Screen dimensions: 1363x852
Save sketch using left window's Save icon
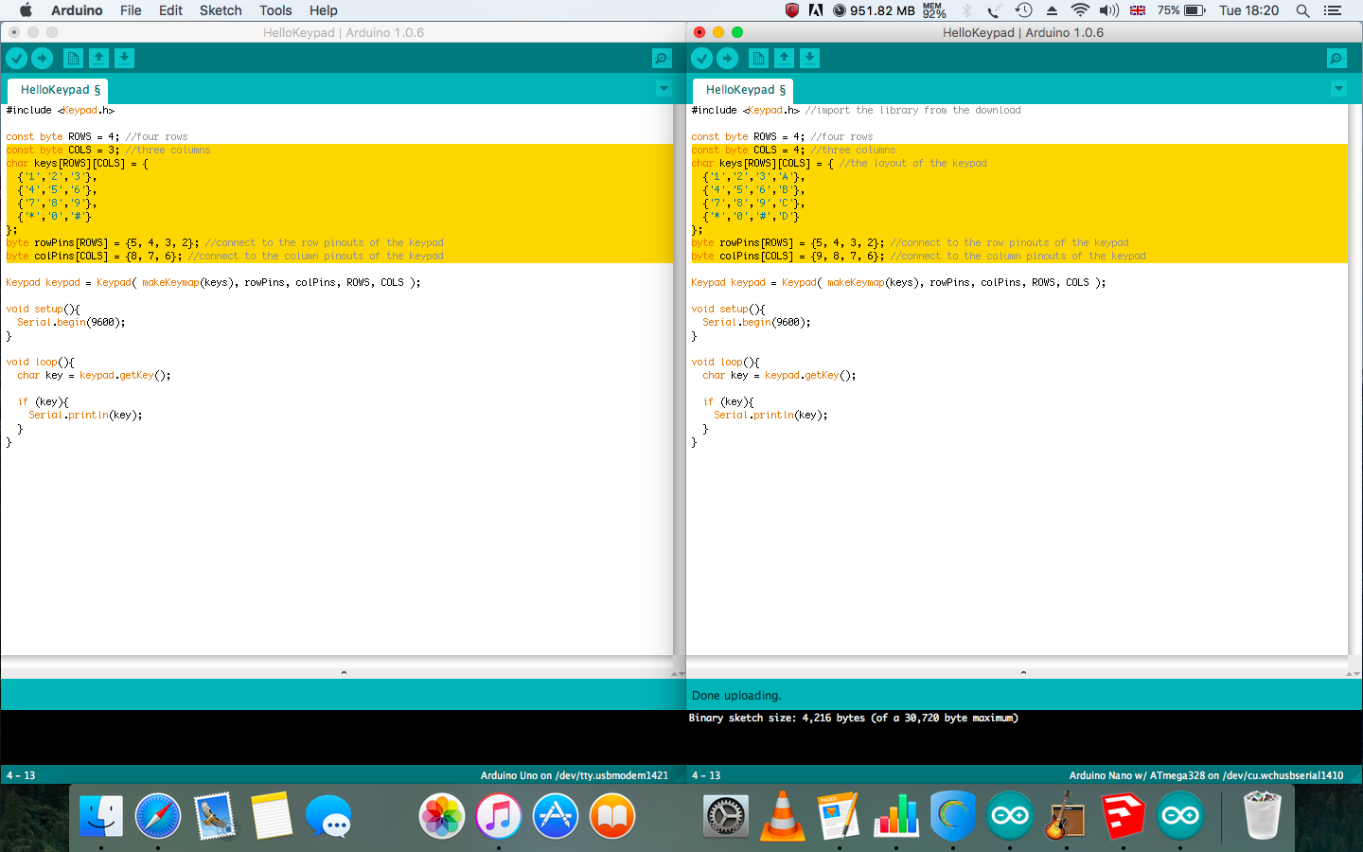[124, 58]
